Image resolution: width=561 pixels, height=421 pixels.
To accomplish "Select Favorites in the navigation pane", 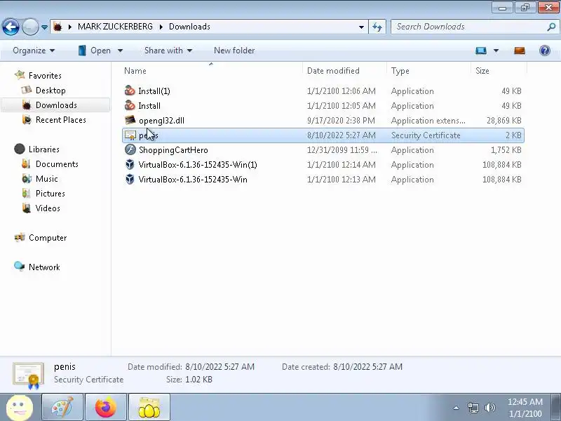I will (38, 76).
